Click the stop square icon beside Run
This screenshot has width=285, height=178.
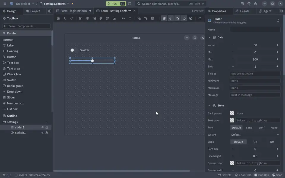[130, 4]
